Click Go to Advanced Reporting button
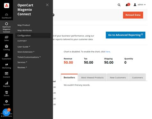Viewport: 152px width, 119px height. point(125,35)
